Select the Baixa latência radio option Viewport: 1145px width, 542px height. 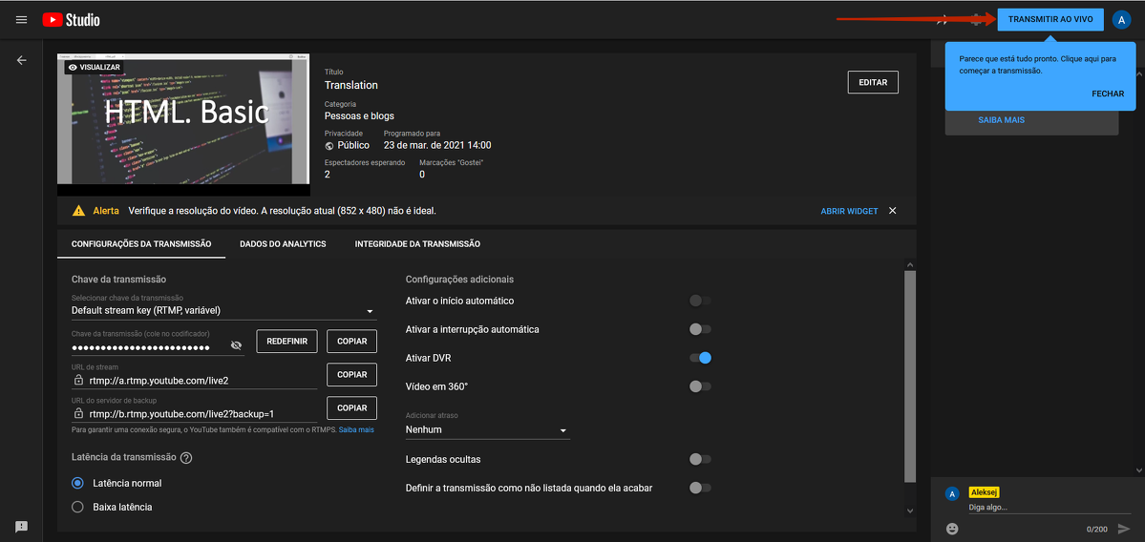pyautogui.click(x=78, y=507)
